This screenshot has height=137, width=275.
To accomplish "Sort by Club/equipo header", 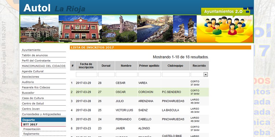I will pyautogui.click(x=175, y=66).
